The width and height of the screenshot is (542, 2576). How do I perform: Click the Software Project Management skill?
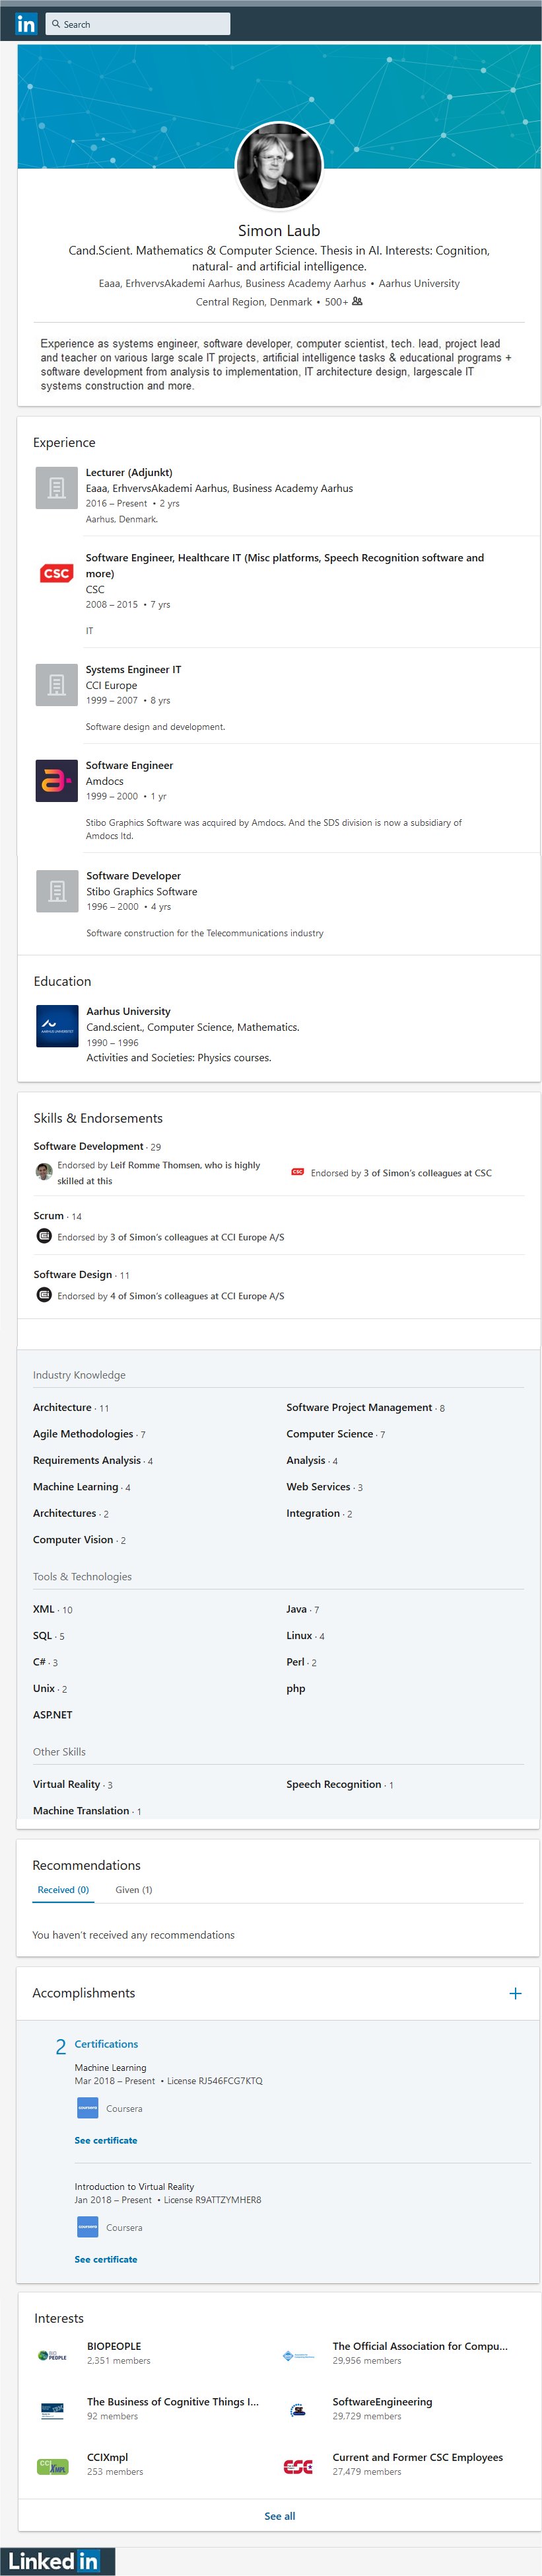pos(359,1407)
